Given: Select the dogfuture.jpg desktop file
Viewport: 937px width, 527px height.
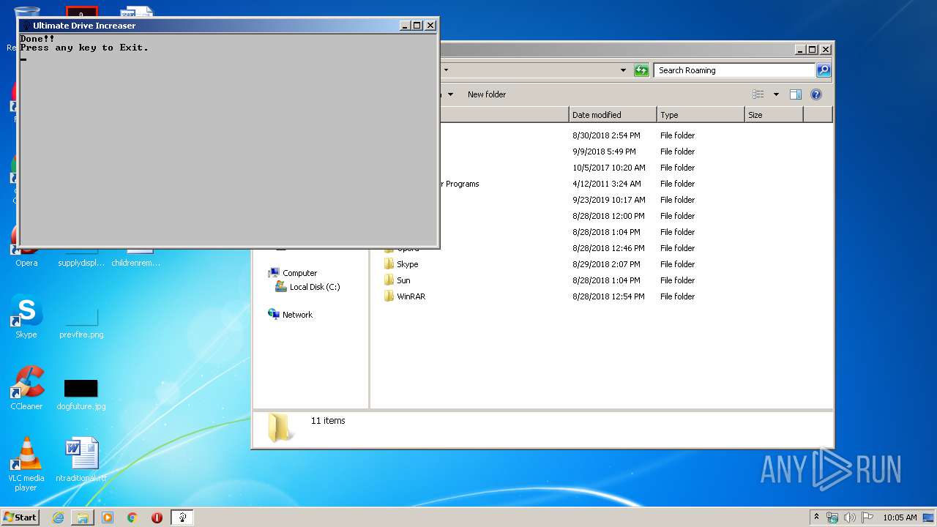Looking at the screenshot, I should 81,395.
